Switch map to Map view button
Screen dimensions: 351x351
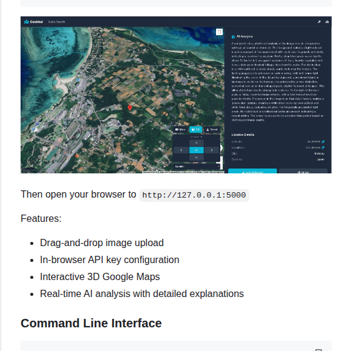point(180,130)
